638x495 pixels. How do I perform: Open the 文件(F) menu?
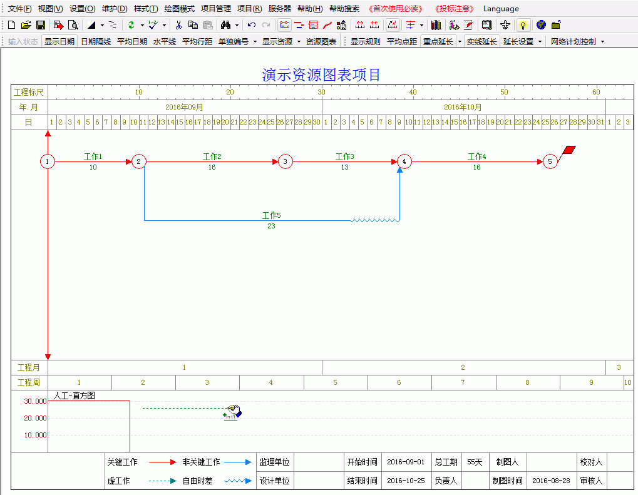pyautogui.click(x=19, y=9)
